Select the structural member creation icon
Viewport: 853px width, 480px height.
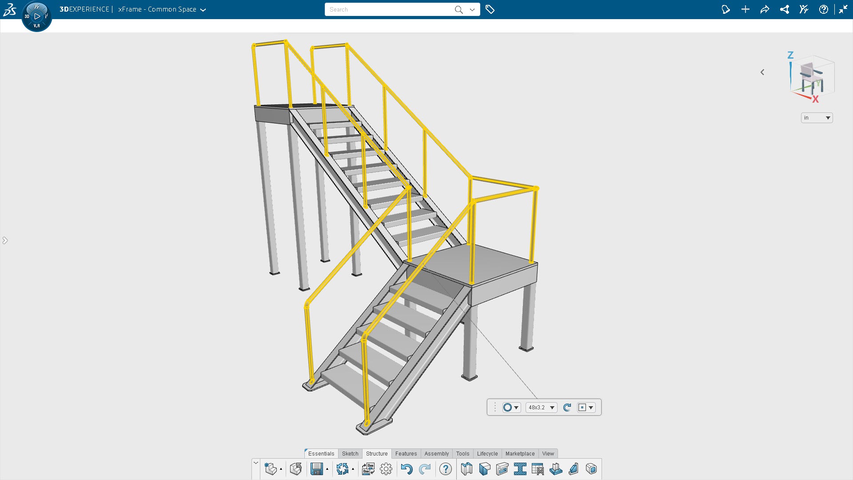coord(466,469)
